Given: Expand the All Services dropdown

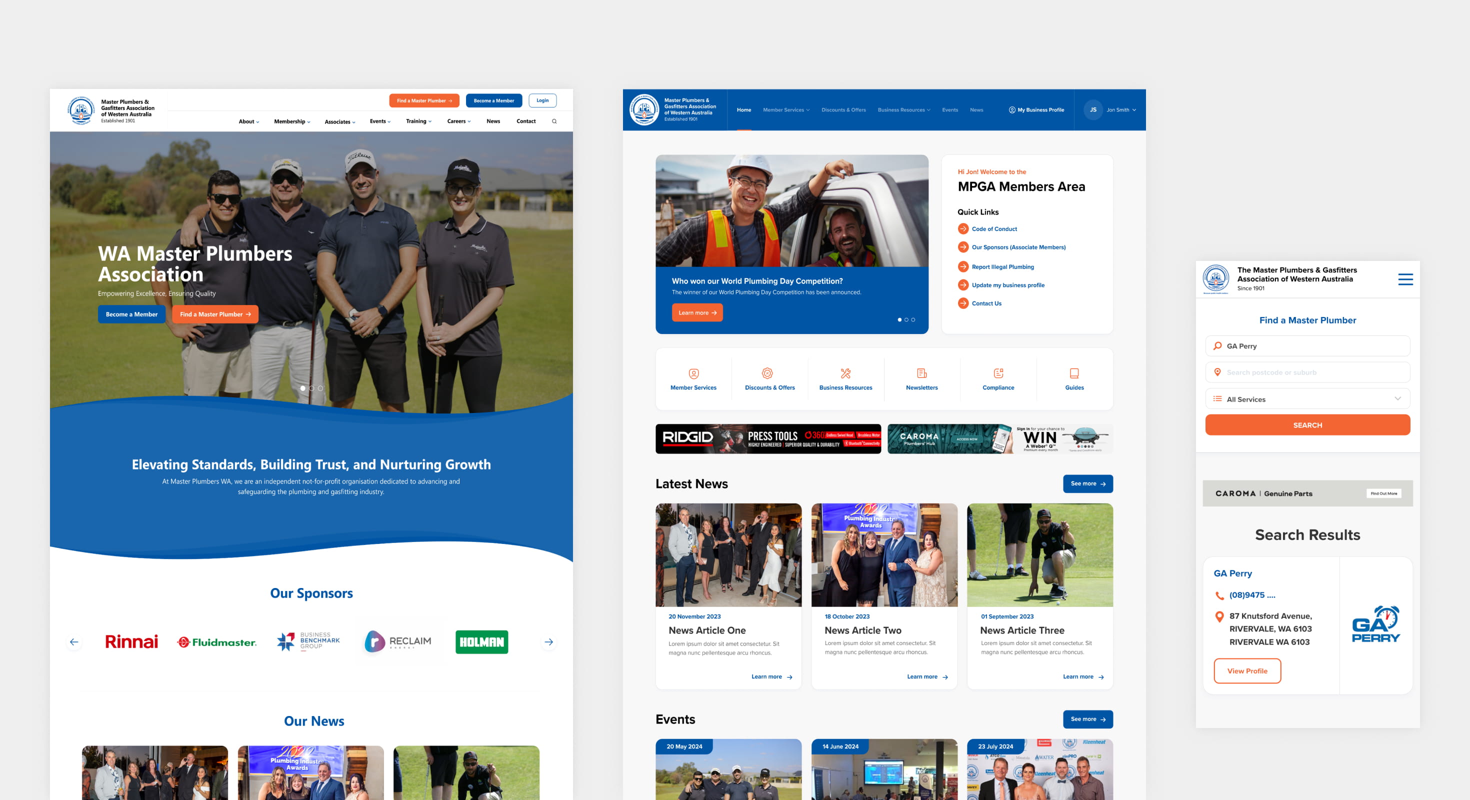Looking at the screenshot, I should pos(1307,399).
